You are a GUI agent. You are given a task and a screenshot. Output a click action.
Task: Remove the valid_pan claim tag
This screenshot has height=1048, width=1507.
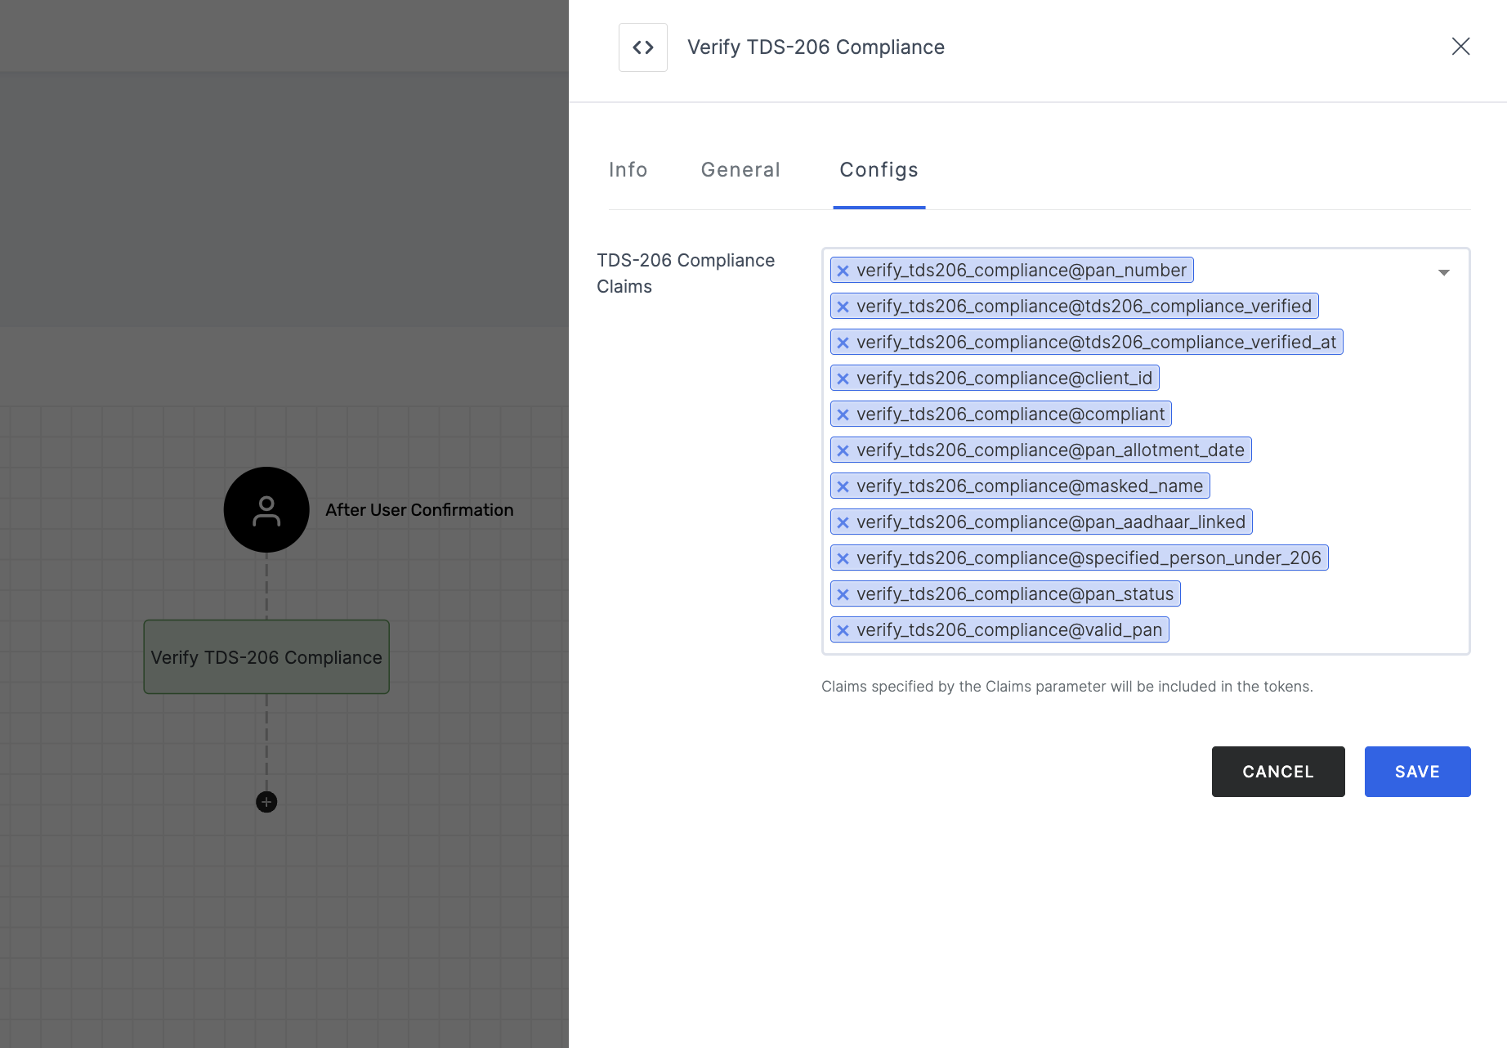click(x=843, y=630)
